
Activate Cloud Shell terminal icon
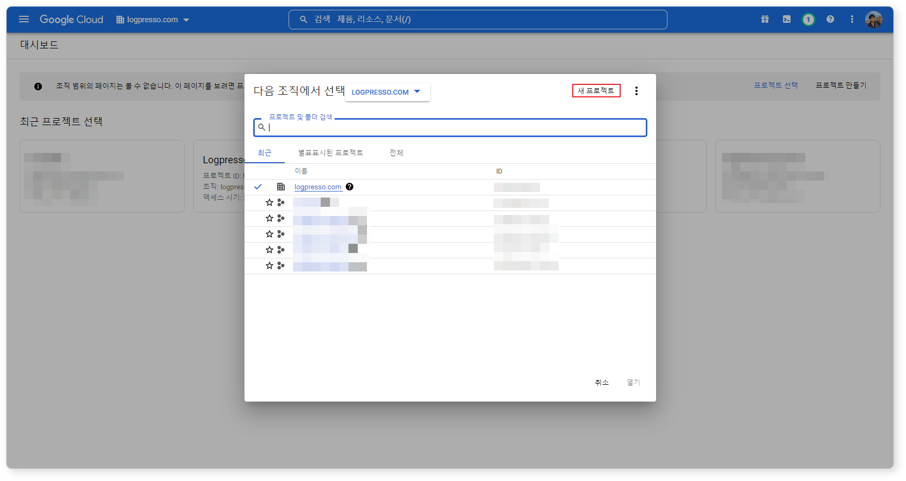tap(787, 20)
